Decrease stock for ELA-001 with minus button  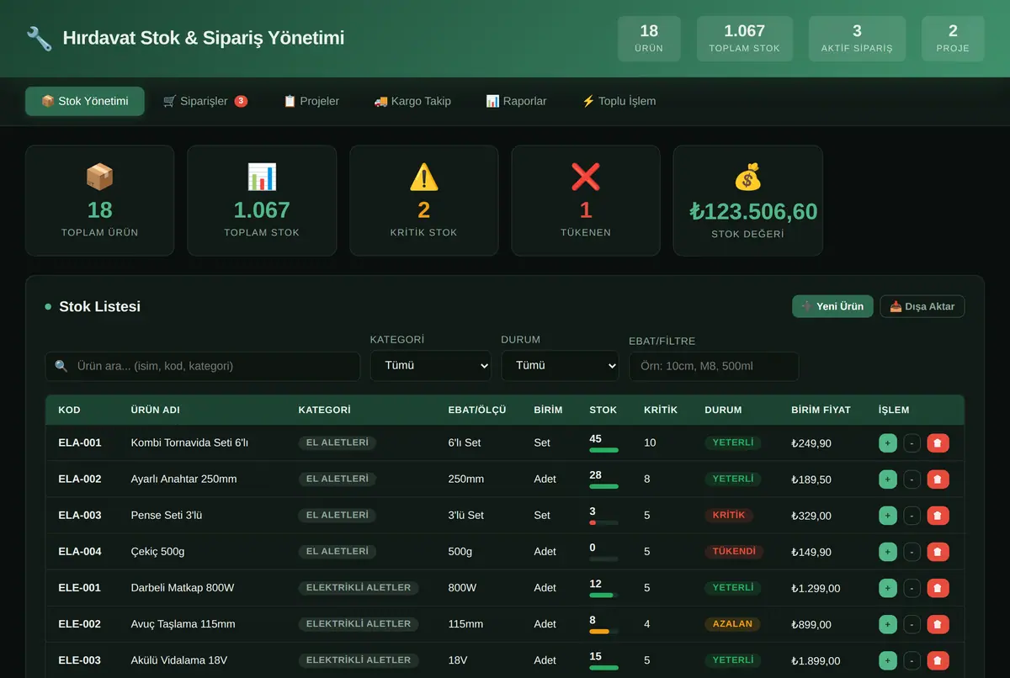coord(912,443)
